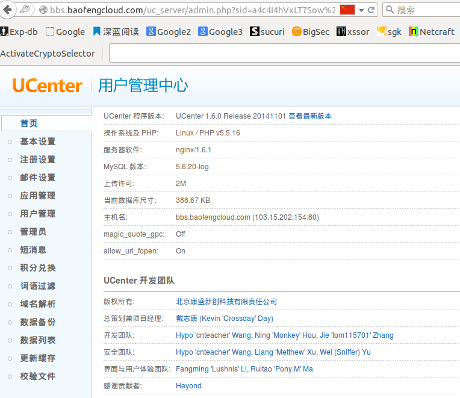Open the Google bookmark
This screenshot has width=460, height=398.
[65, 32]
